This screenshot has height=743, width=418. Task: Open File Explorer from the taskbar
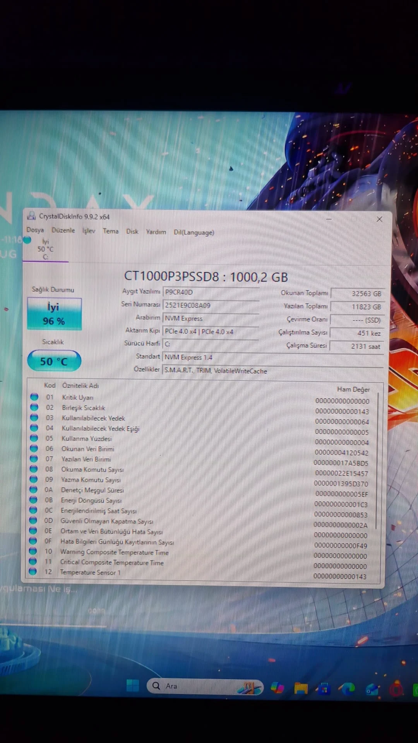click(x=301, y=688)
